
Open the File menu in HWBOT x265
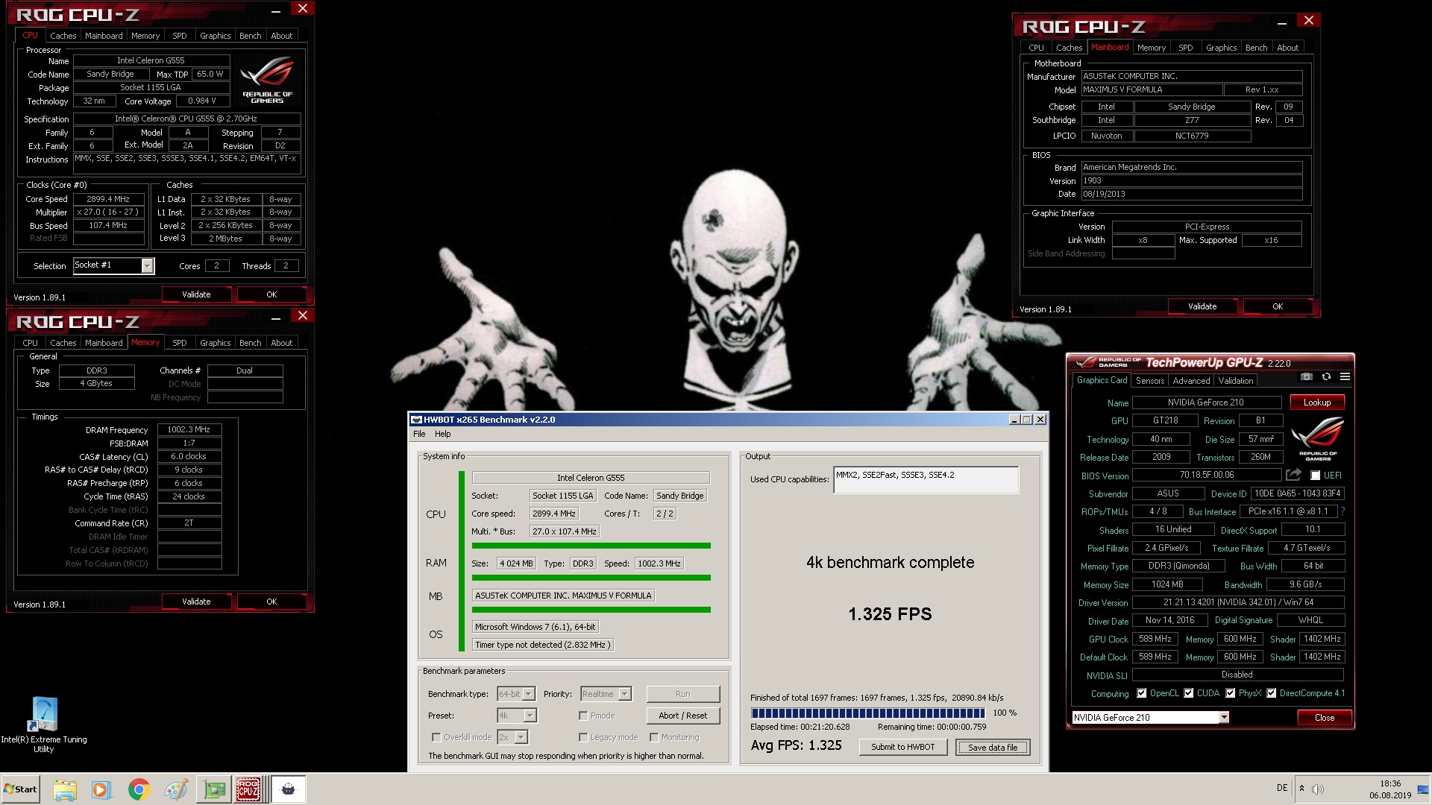pyautogui.click(x=419, y=434)
